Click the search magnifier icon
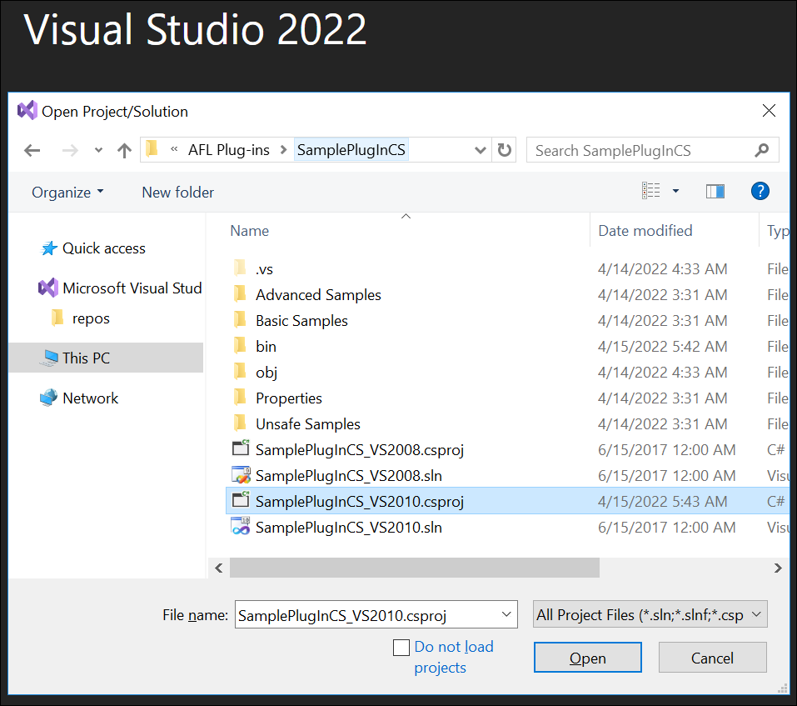 coord(761,151)
